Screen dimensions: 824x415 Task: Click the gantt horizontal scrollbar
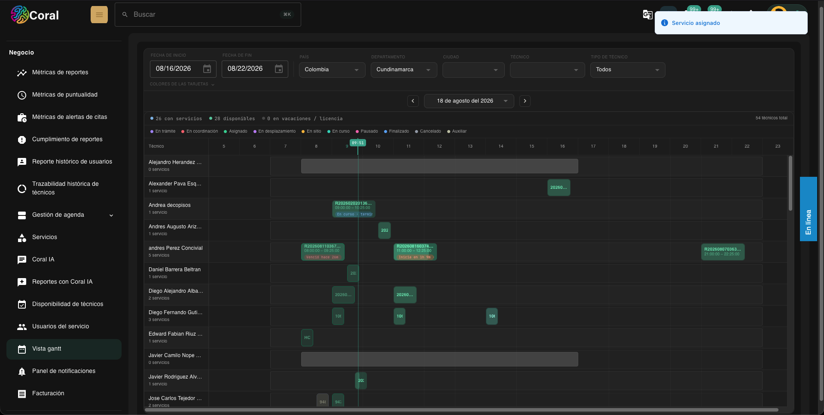(462, 410)
